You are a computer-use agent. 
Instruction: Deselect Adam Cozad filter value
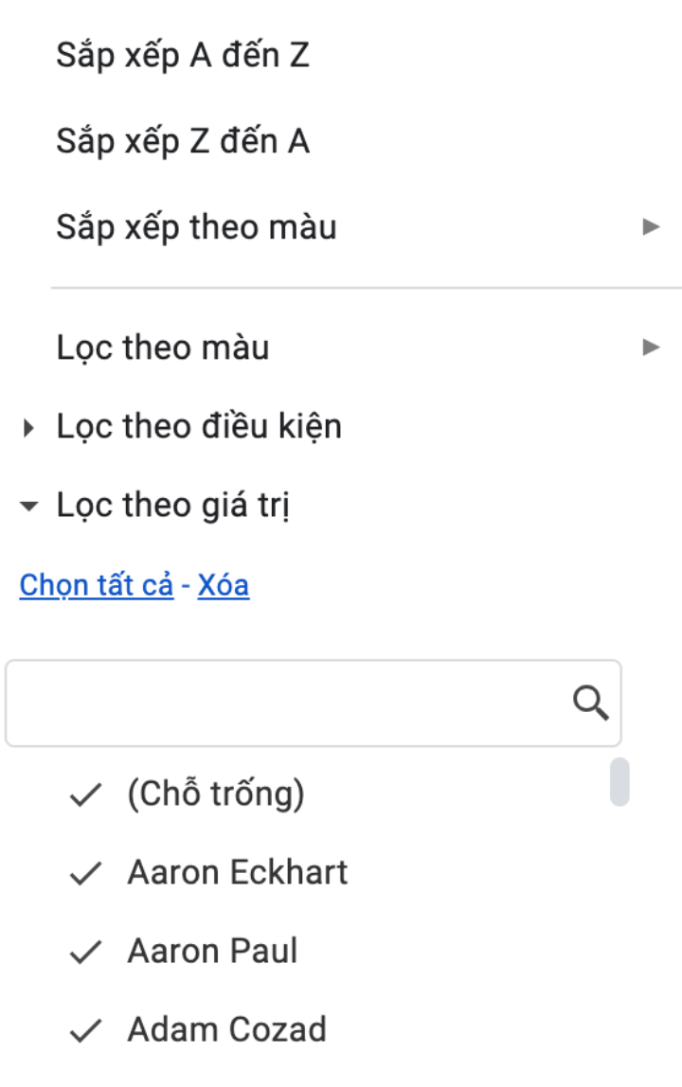point(86,1031)
